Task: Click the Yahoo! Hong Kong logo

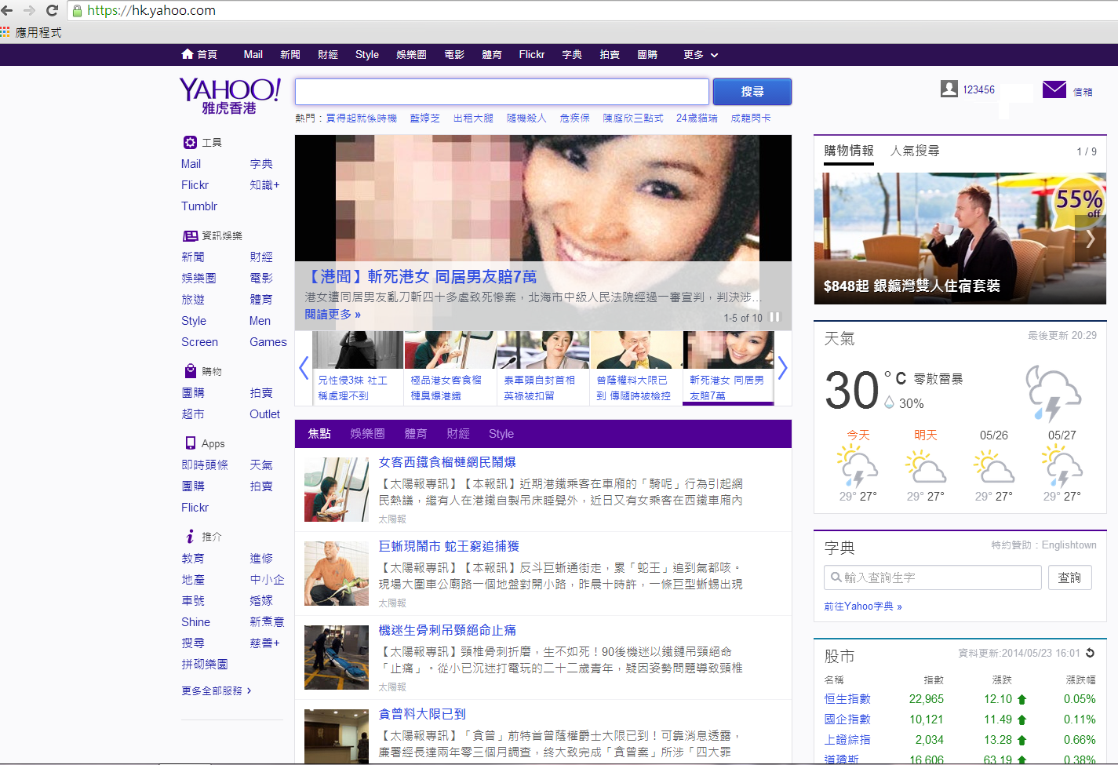Action: 229,96
